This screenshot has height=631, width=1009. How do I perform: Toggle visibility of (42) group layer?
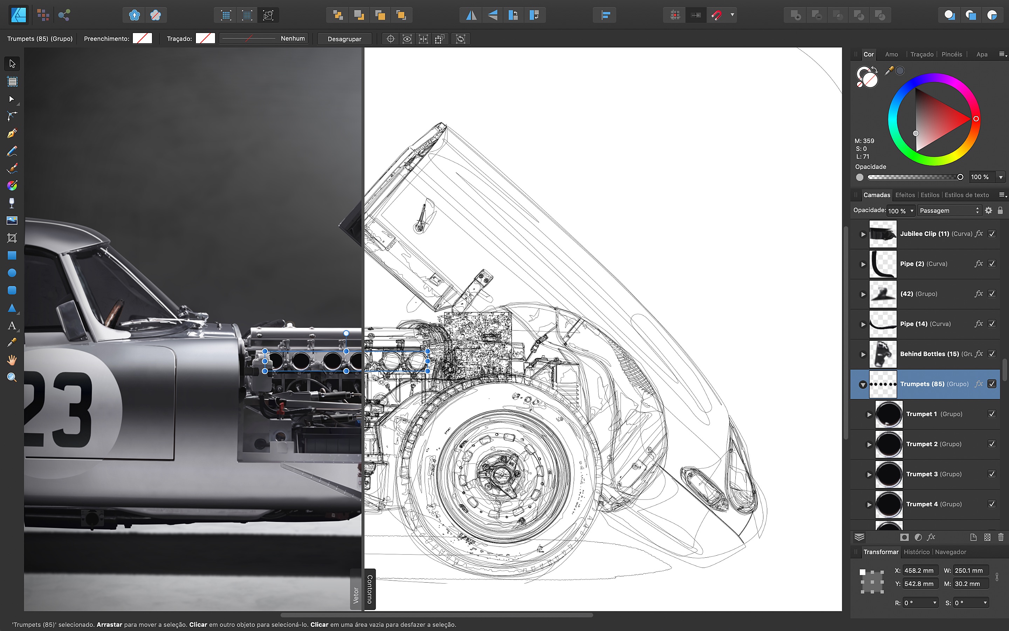pyautogui.click(x=992, y=294)
